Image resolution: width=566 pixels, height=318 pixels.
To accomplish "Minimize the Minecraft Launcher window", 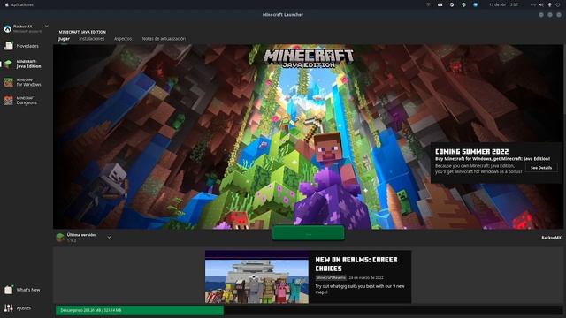I will [x=540, y=15].
